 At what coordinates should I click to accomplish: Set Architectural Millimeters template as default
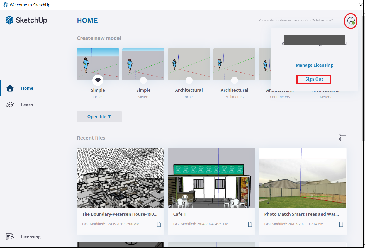point(234,80)
